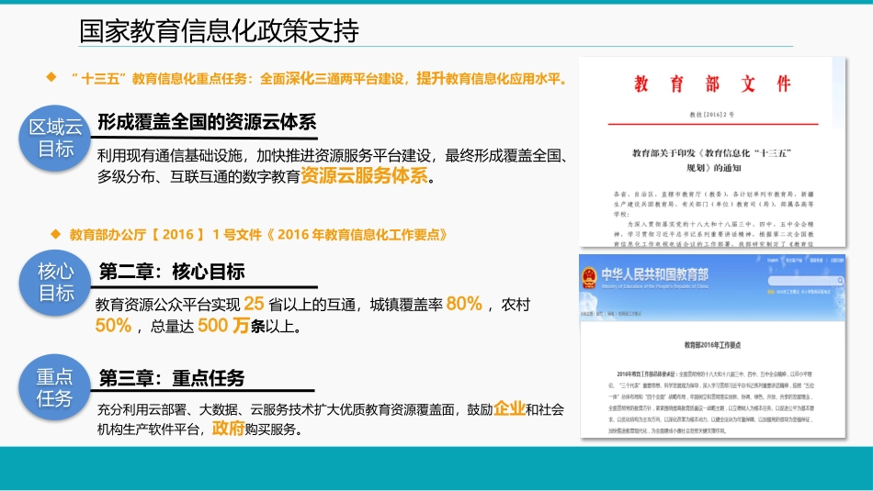Click the blue 重点任务 circle badge
The width and height of the screenshot is (873, 491).
pyautogui.click(x=54, y=387)
